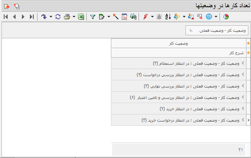Click the A-Z sort icon
This screenshot has height=158, width=251.
click(168, 17)
